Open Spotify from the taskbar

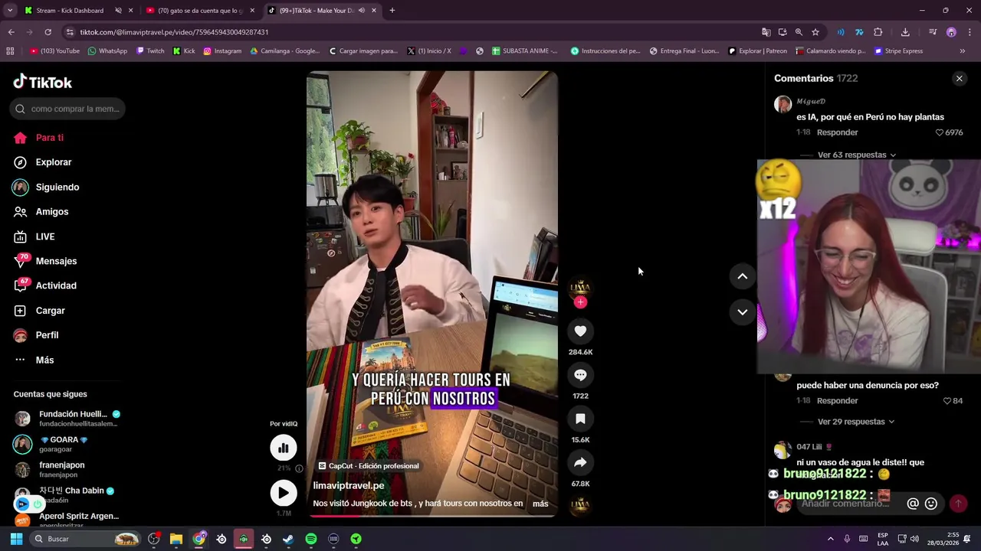click(x=310, y=539)
